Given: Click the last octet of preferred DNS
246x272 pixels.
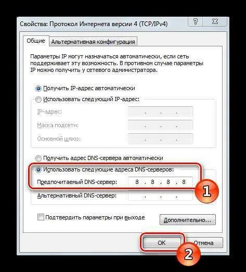Looking at the screenshot, I should pyautogui.click(x=184, y=182).
